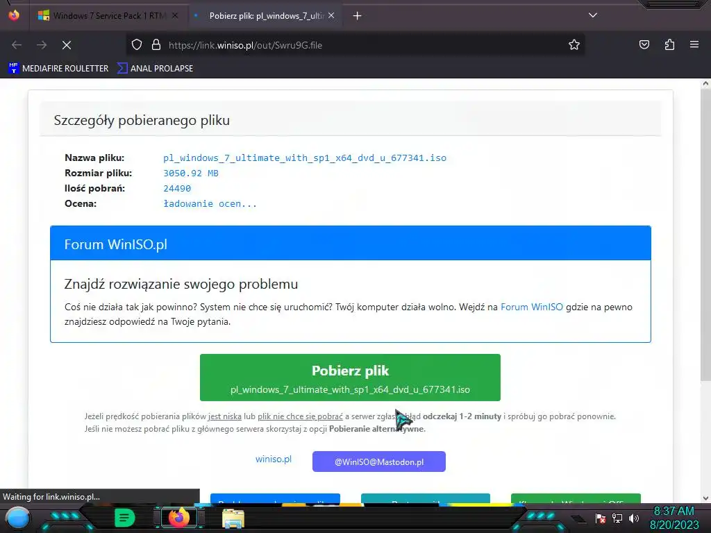711x533 pixels.
Task: Close the Windows 7 Service Pack 1 tab
Action: pos(175,16)
